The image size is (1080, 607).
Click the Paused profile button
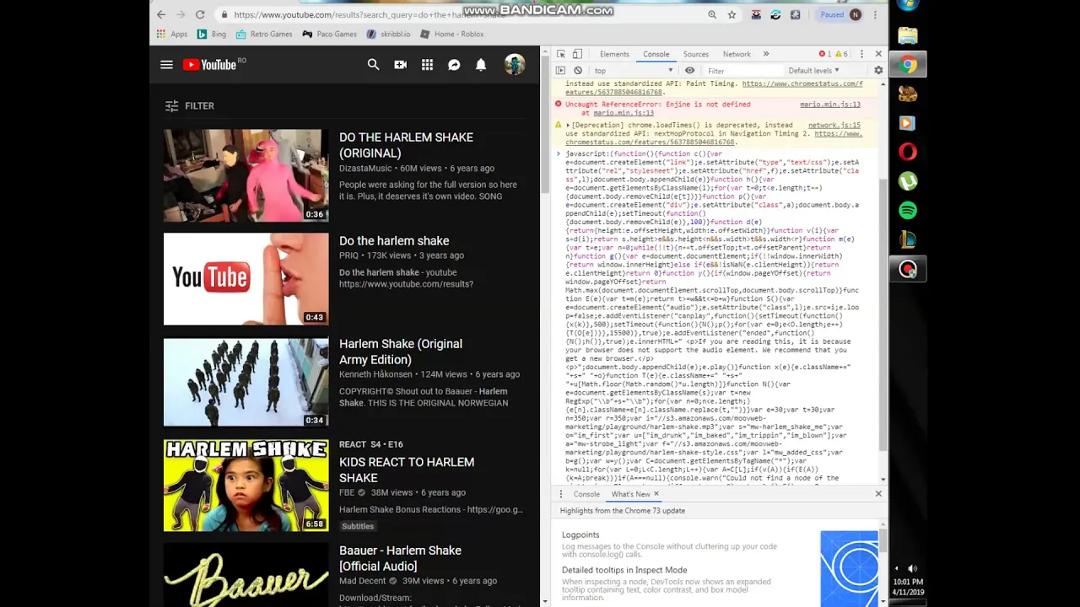(x=840, y=14)
